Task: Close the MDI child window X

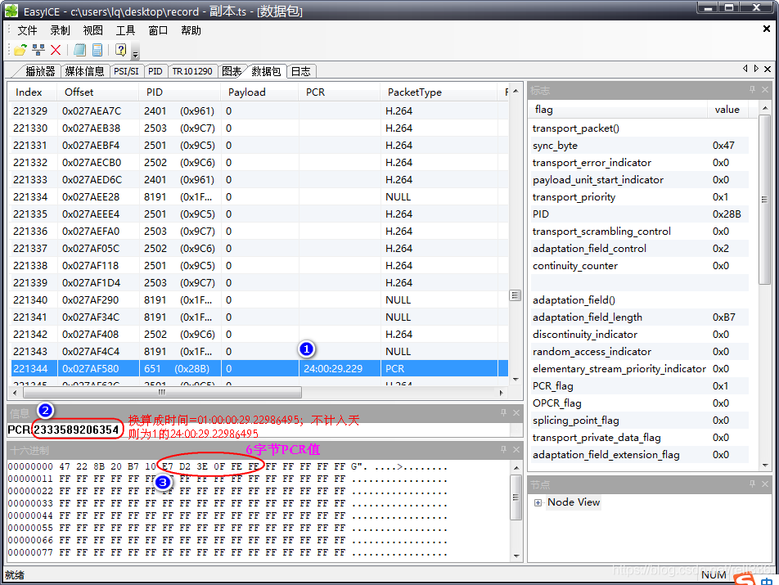Action: (x=767, y=29)
